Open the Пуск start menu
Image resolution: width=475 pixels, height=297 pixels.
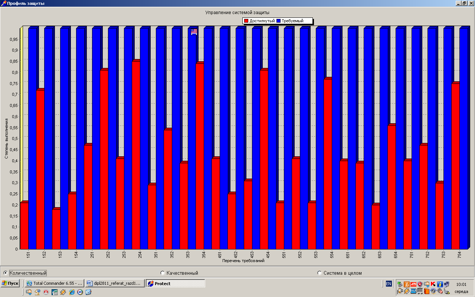[x=10, y=283]
